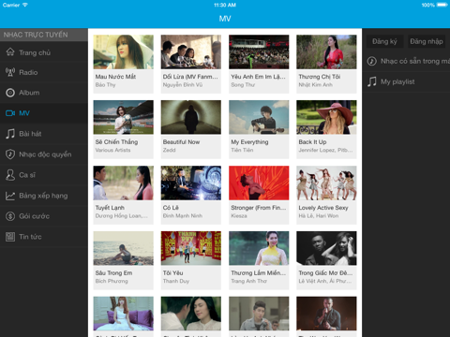Select the Ca sĩ person icon
Viewport: 450px width, 337px height.
[10, 175]
